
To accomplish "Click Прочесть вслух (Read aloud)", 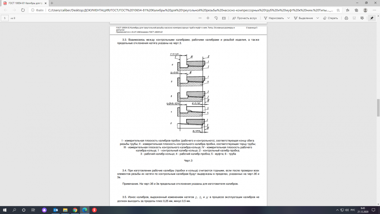I will (x=244, y=18).
